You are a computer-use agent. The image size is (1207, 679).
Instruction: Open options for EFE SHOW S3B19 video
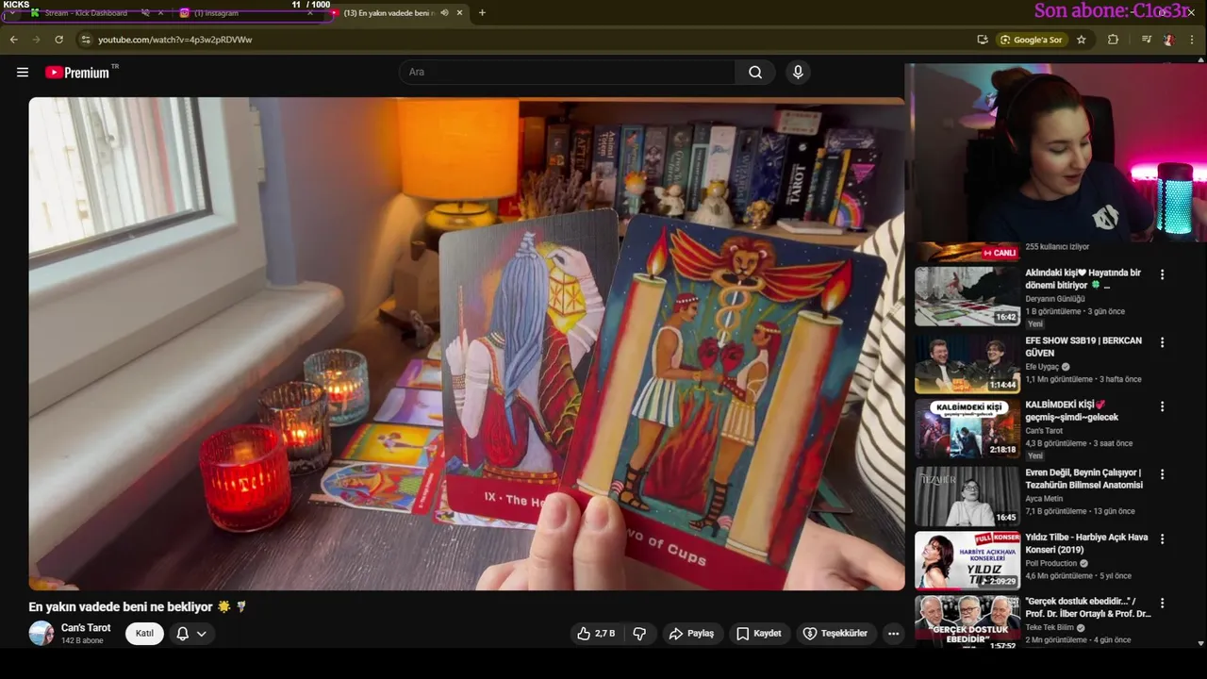tap(1162, 342)
